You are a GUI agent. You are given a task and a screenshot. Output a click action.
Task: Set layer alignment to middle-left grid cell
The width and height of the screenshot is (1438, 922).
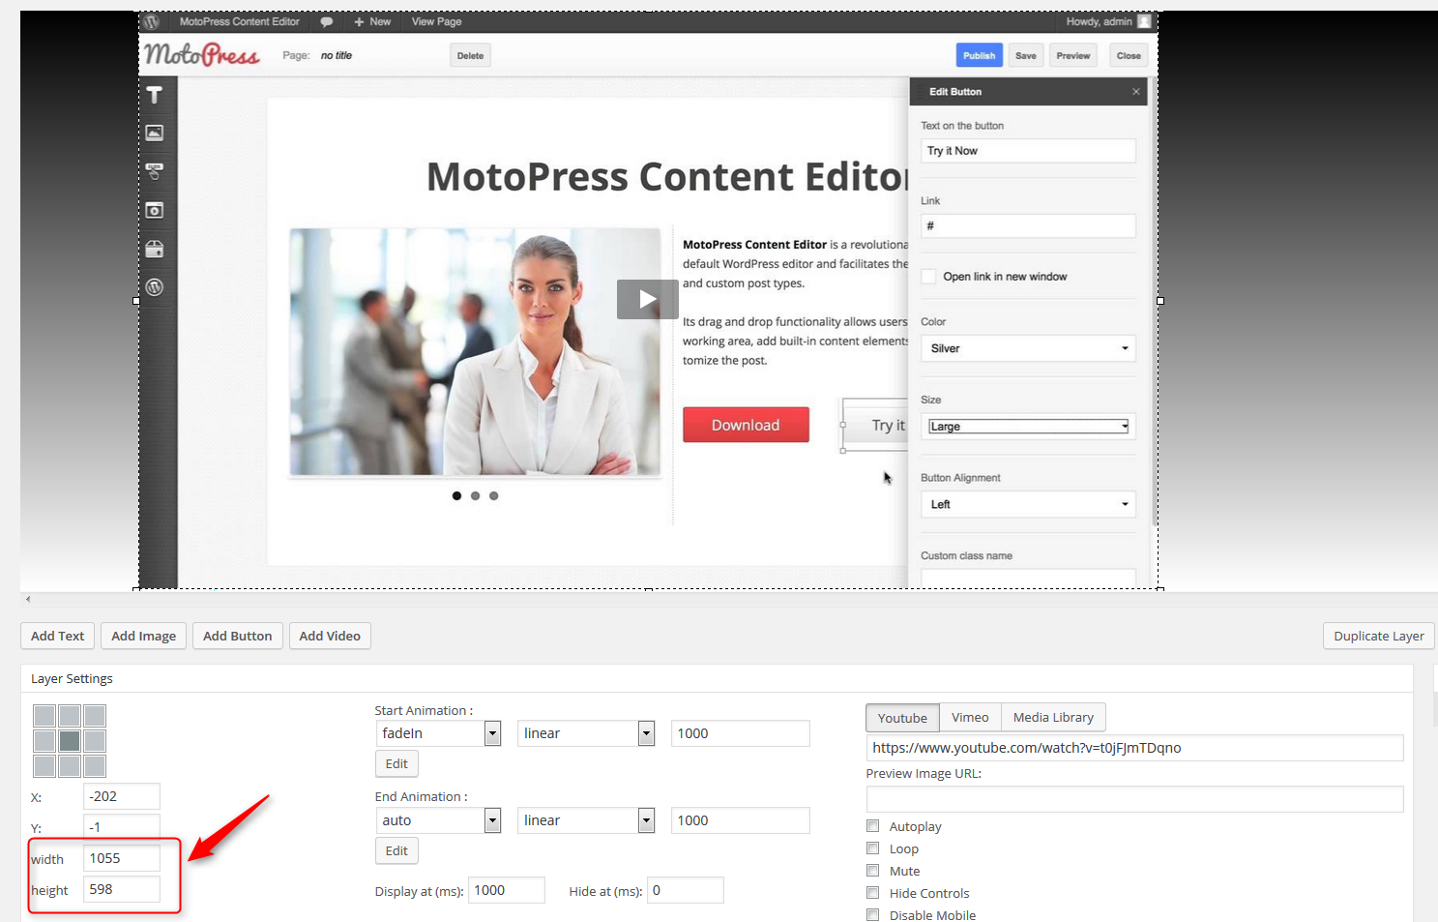[x=44, y=741]
